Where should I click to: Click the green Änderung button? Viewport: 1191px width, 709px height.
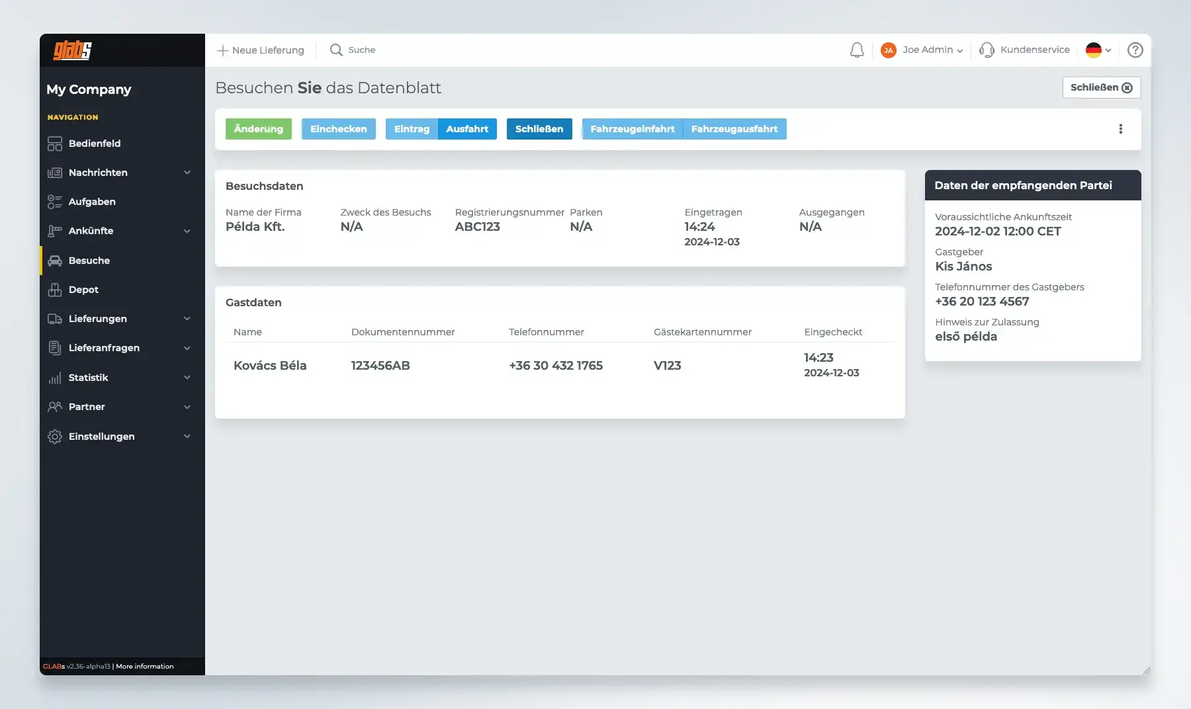point(258,129)
